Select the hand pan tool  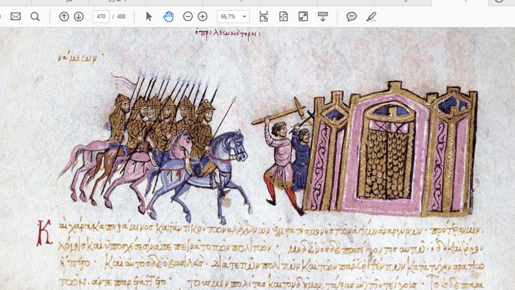pyautogui.click(x=168, y=16)
